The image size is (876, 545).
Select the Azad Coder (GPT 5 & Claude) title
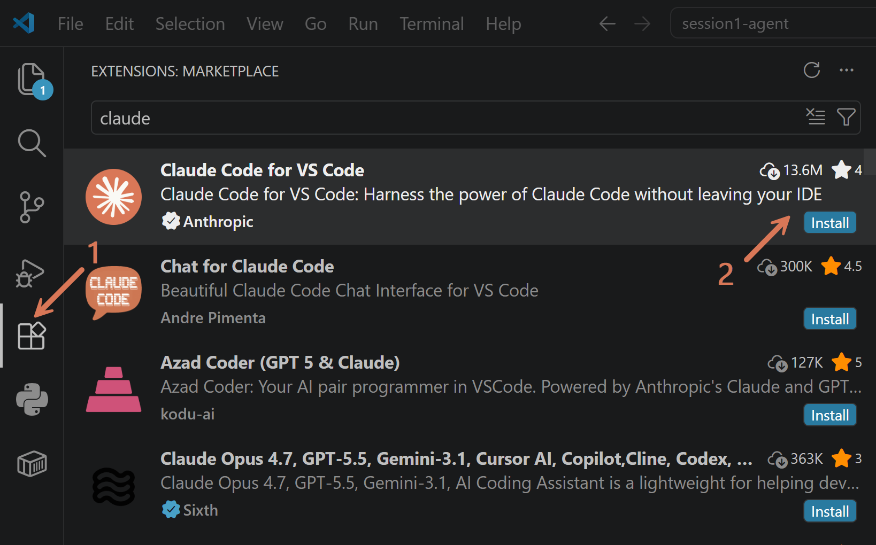click(280, 362)
